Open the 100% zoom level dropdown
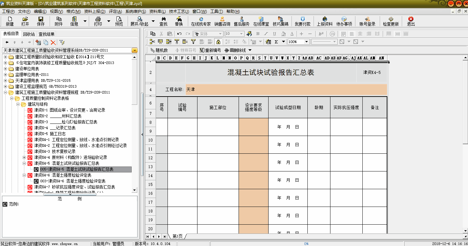The image size is (468, 246). [x=306, y=42]
